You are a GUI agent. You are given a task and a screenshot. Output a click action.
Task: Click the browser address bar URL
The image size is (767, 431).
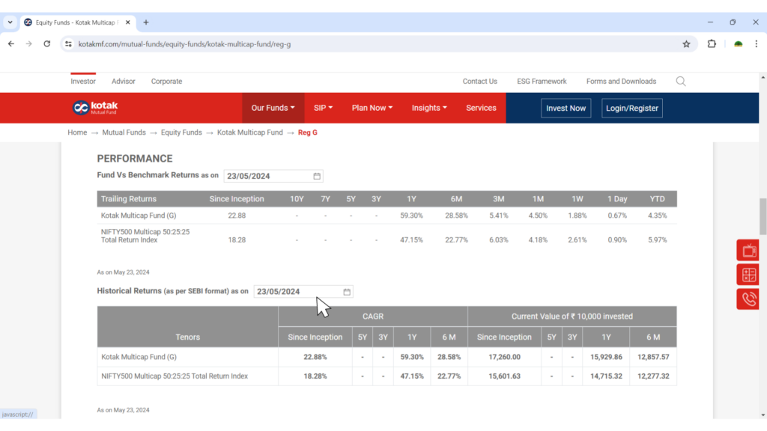click(184, 44)
